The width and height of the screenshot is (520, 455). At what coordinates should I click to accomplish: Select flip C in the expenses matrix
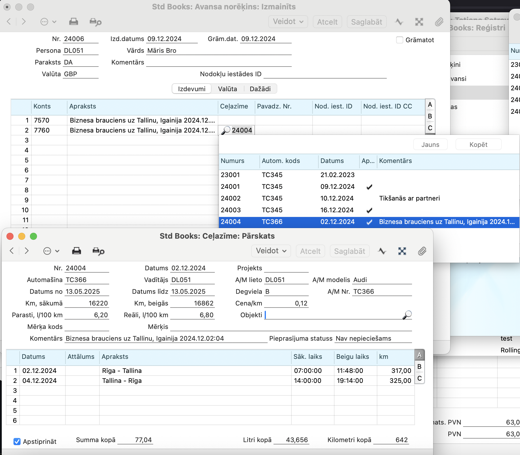430,128
